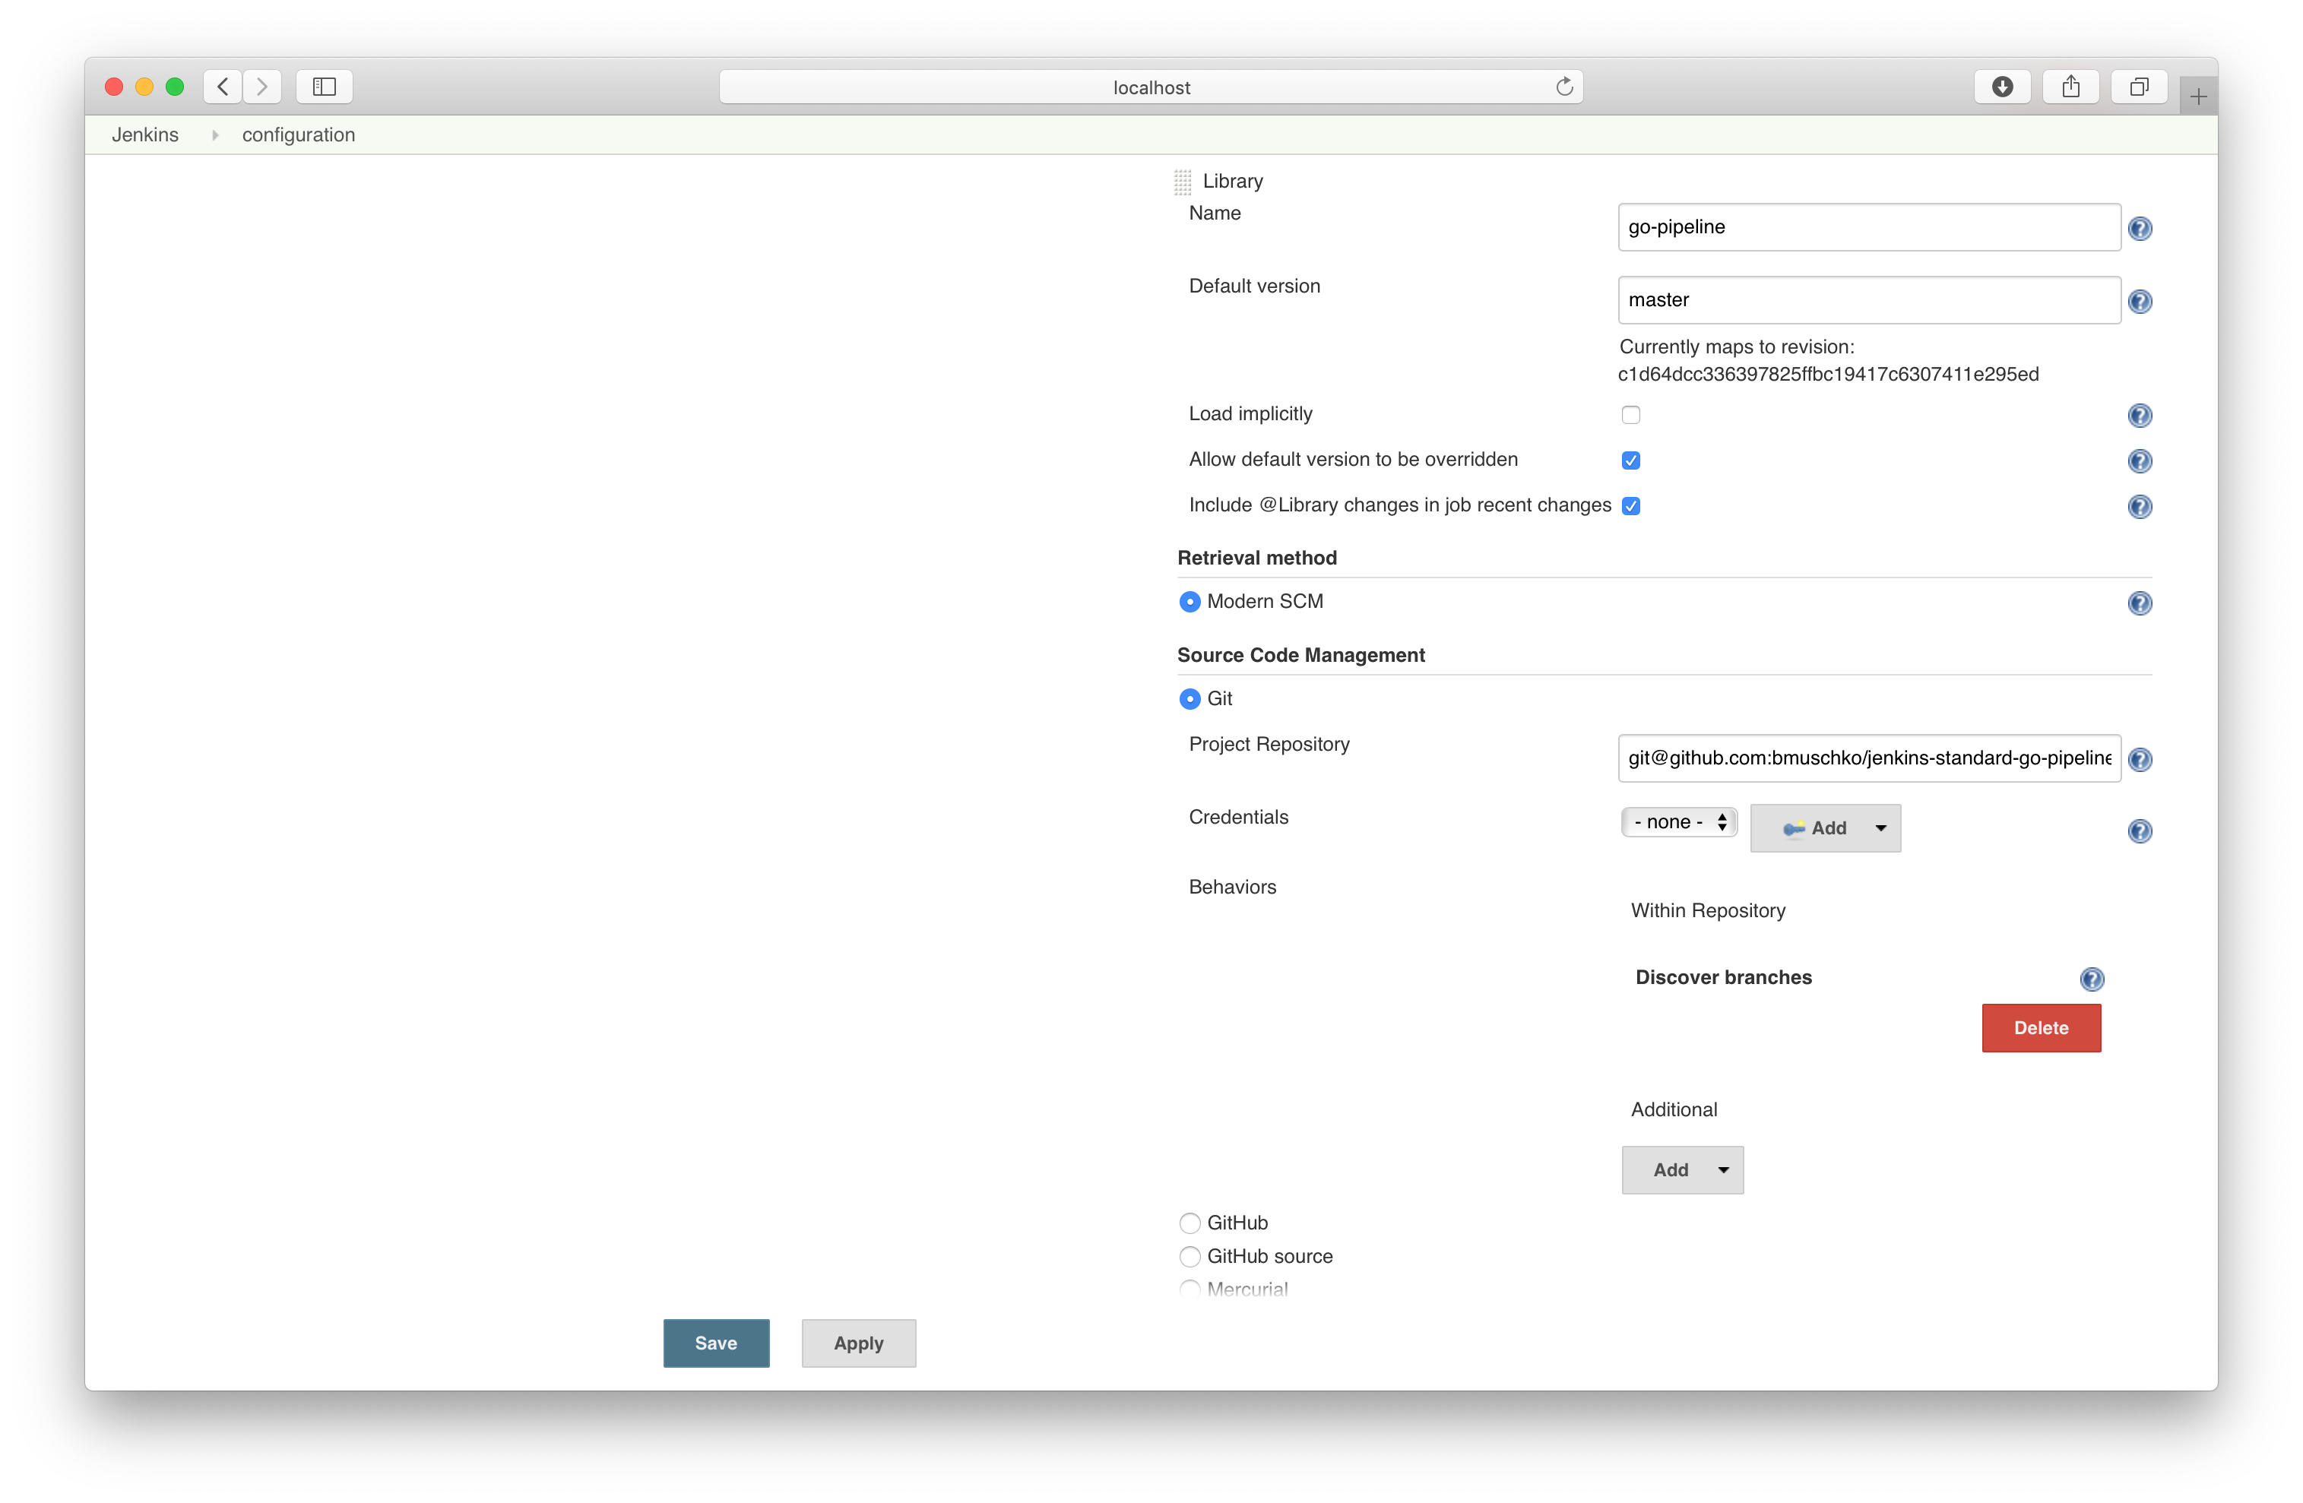This screenshot has height=1503, width=2303.
Task: Navigate to Jenkins via the breadcrumb
Action: [x=145, y=134]
